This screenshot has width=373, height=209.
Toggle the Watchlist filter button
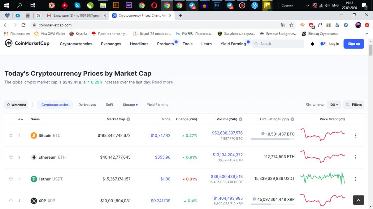tap(16, 105)
